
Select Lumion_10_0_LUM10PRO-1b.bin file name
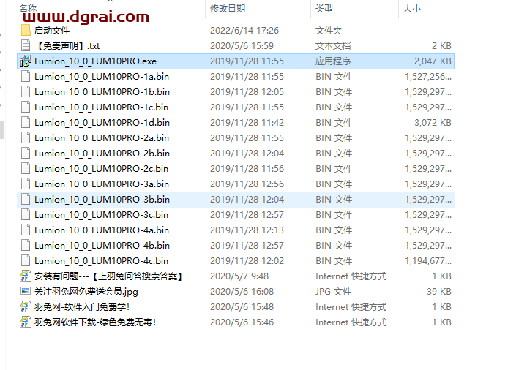[x=102, y=92]
